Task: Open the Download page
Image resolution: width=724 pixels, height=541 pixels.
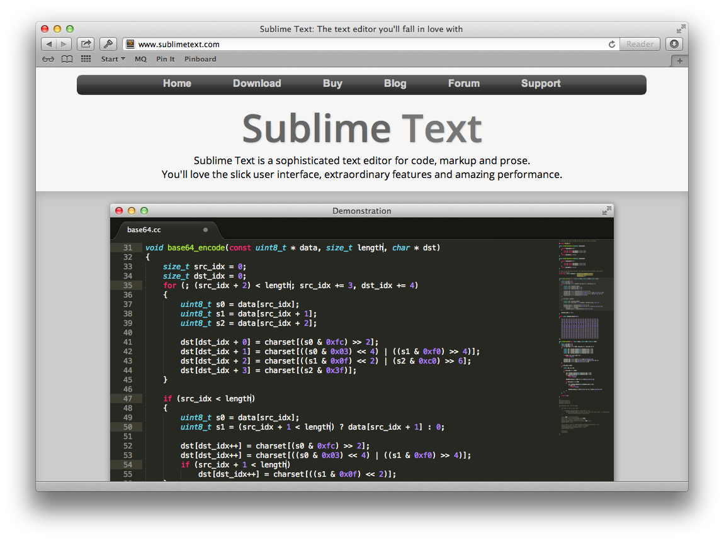Action: point(257,84)
